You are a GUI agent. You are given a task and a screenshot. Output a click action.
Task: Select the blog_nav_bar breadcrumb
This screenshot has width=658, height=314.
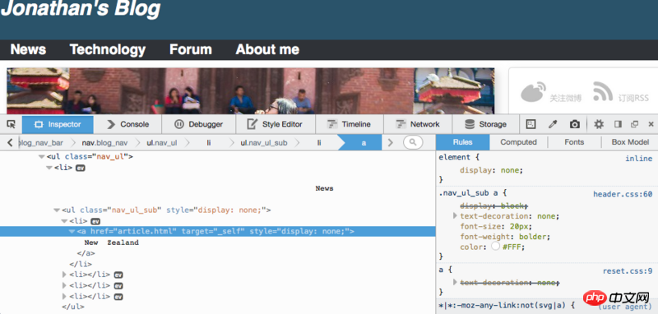tap(41, 143)
